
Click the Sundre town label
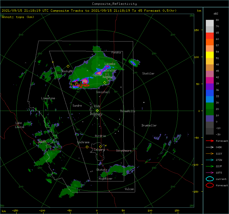pos(77,105)
